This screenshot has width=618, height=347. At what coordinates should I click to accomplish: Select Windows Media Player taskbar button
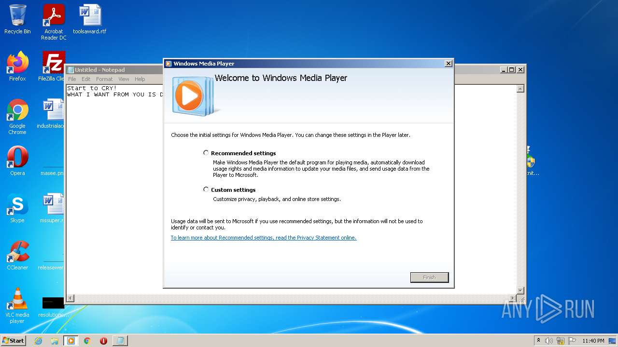(x=71, y=341)
